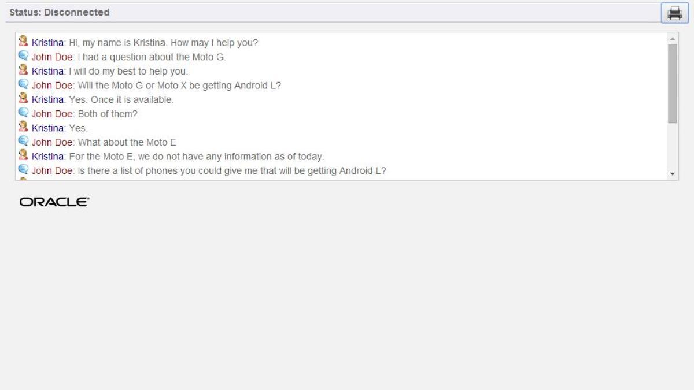694x390 pixels.
Task: Click chat bubble icon beside 'Both of them?'
Action: pyautogui.click(x=23, y=113)
